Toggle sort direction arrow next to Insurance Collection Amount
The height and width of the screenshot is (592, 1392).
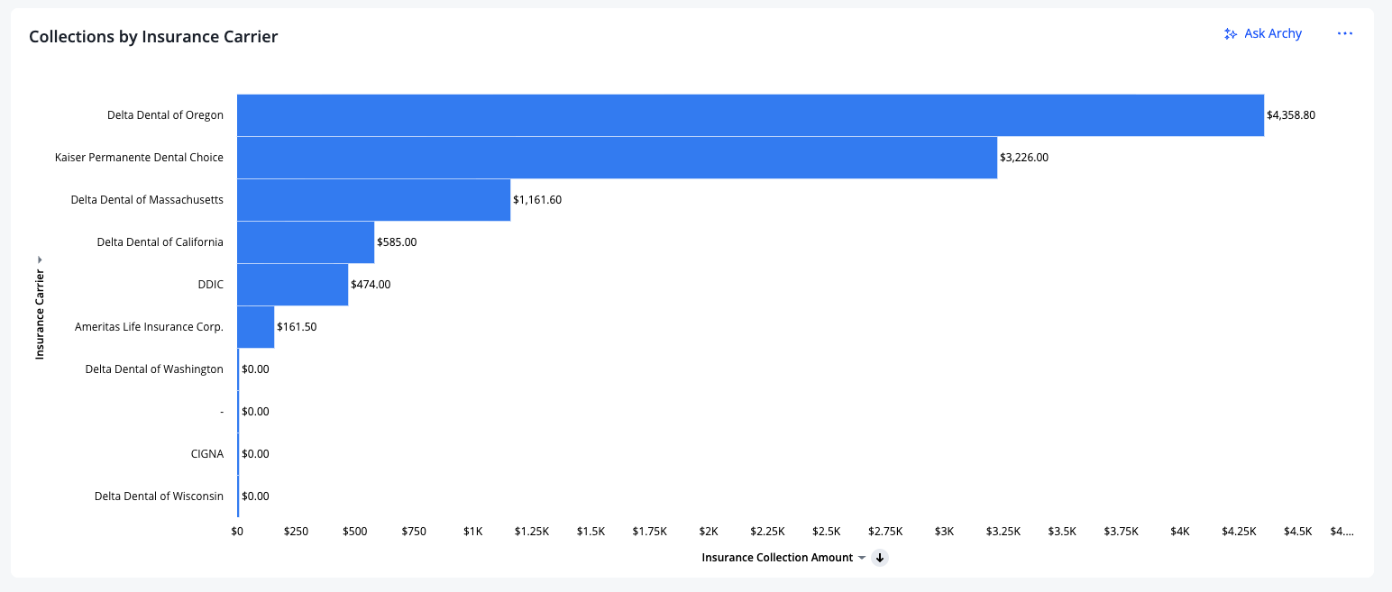coord(880,558)
